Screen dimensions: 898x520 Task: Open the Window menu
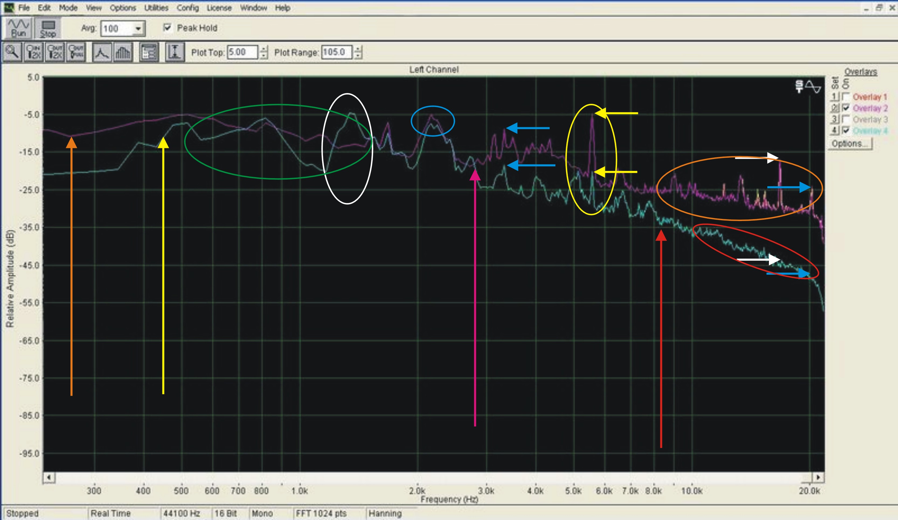pos(253,8)
